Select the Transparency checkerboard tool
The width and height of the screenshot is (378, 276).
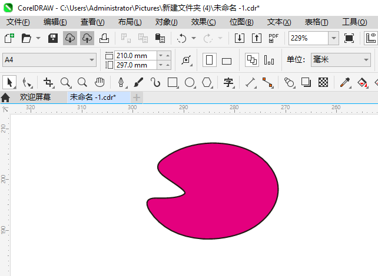click(323, 82)
